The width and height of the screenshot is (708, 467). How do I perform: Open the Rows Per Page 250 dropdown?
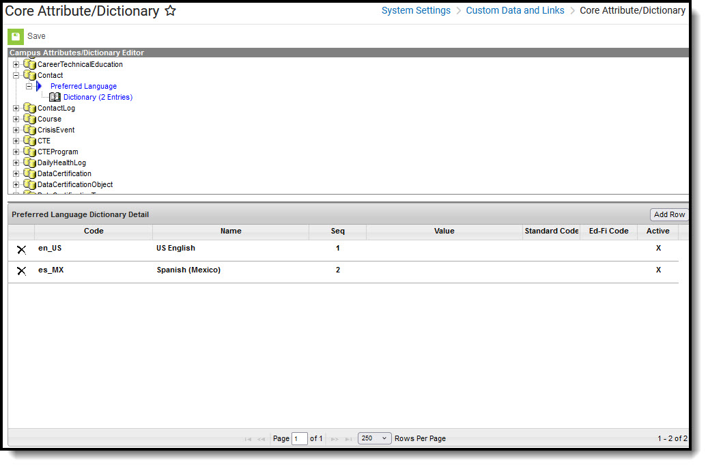pyautogui.click(x=374, y=438)
